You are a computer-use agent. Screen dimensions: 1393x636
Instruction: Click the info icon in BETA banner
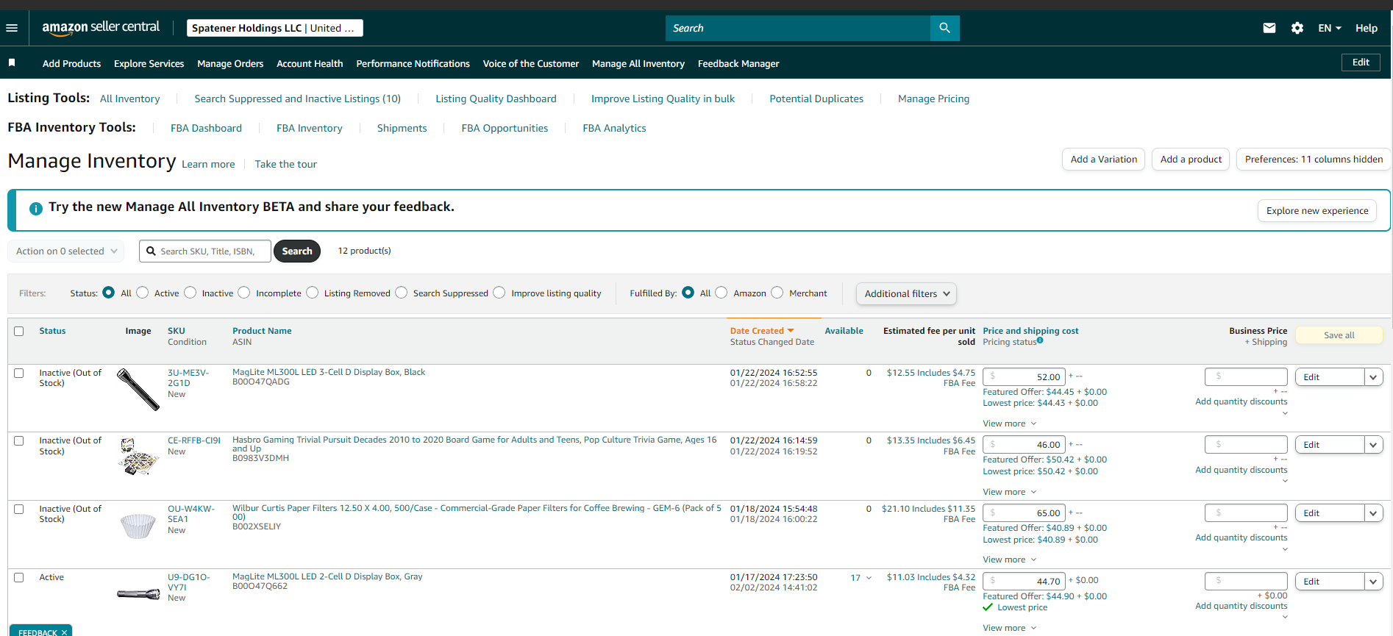tap(35, 208)
